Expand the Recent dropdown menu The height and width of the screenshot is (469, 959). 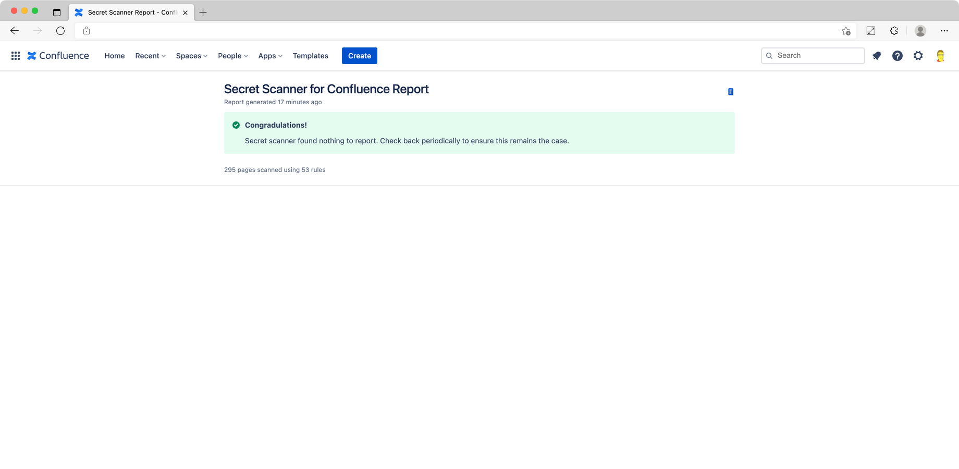pos(150,56)
